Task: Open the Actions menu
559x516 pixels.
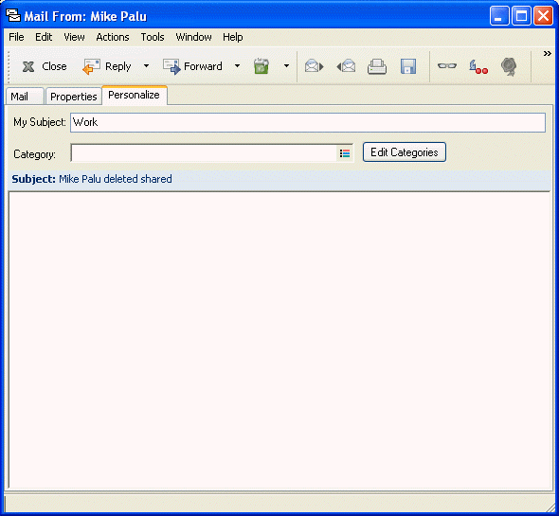Action: (x=113, y=37)
